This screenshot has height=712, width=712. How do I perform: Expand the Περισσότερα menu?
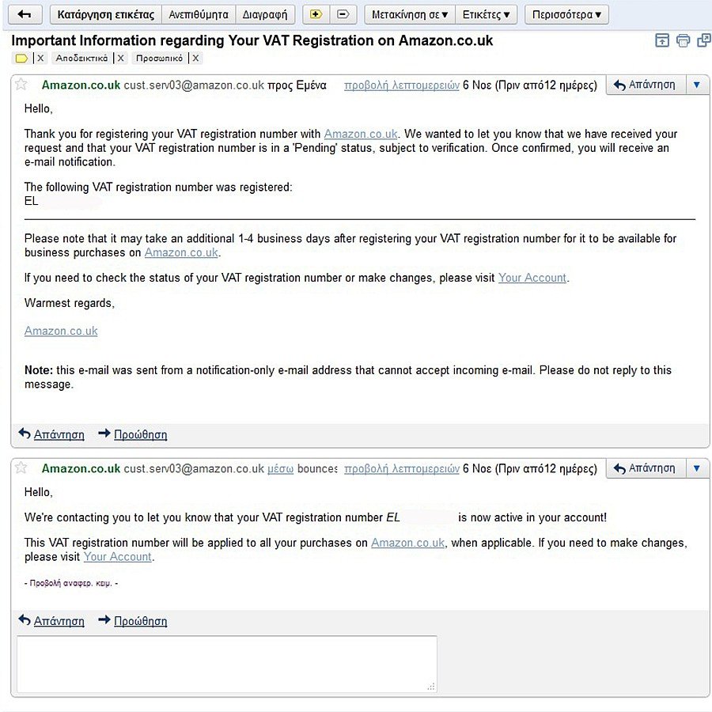pos(566,14)
